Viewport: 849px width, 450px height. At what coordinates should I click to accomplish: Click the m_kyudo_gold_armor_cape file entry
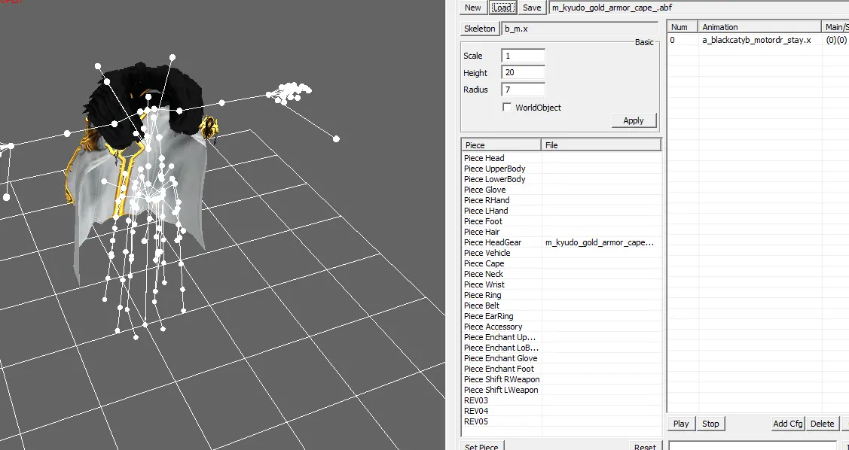[600, 242]
